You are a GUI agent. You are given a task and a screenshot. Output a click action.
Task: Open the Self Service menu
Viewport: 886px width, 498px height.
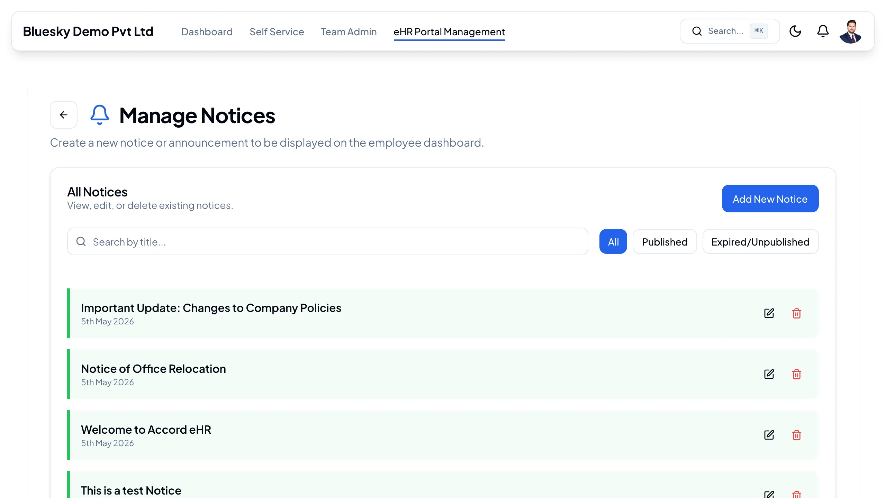277,32
